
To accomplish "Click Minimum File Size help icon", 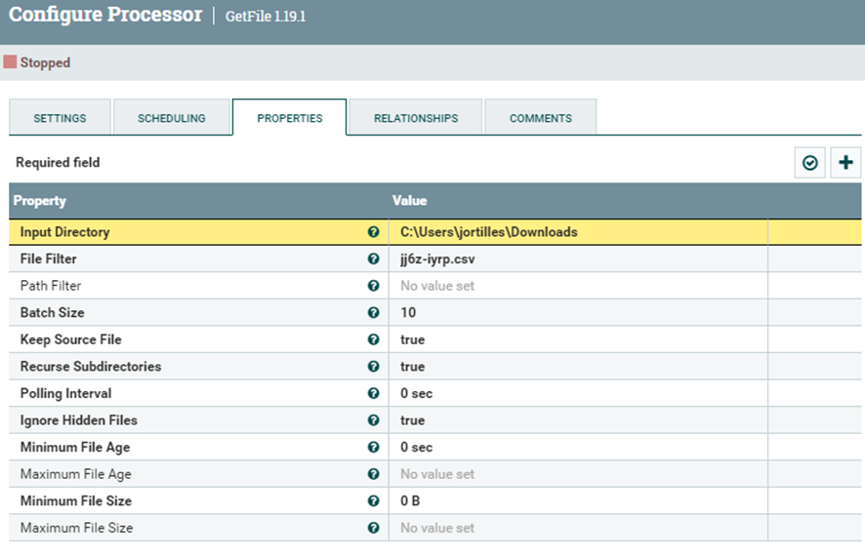I will click(x=374, y=501).
